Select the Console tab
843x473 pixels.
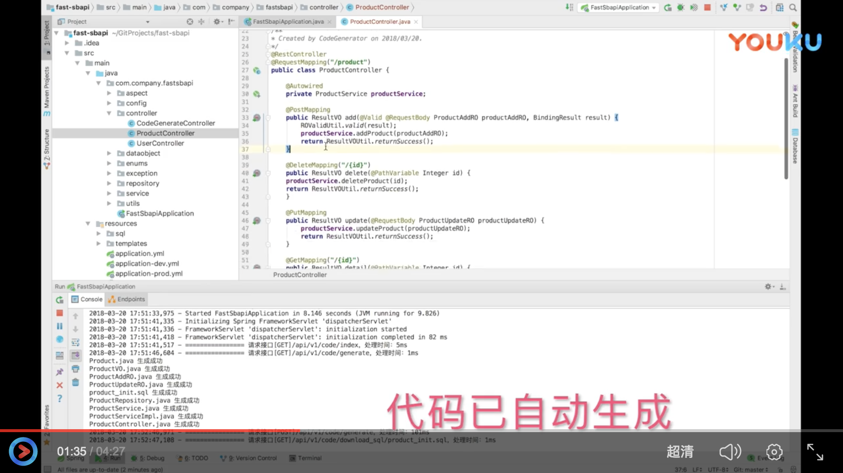pos(87,299)
